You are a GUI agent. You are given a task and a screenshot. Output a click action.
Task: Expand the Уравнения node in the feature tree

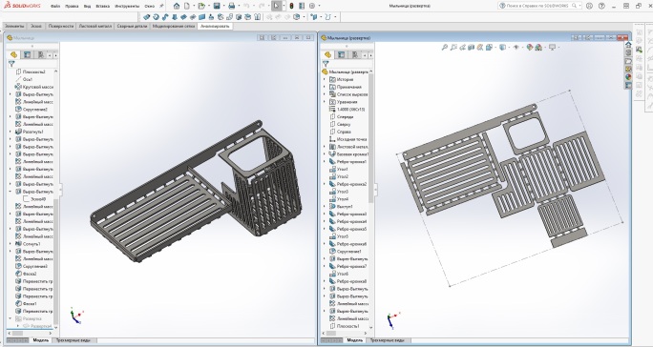click(325, 101)
